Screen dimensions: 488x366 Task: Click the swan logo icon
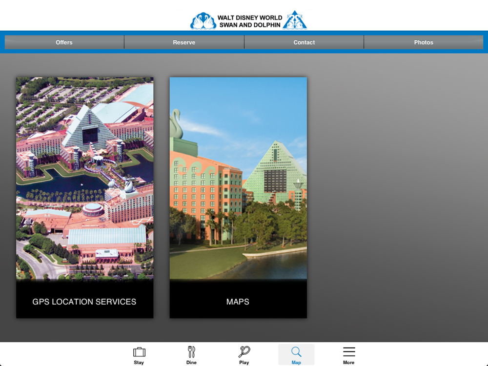[203, 21]
